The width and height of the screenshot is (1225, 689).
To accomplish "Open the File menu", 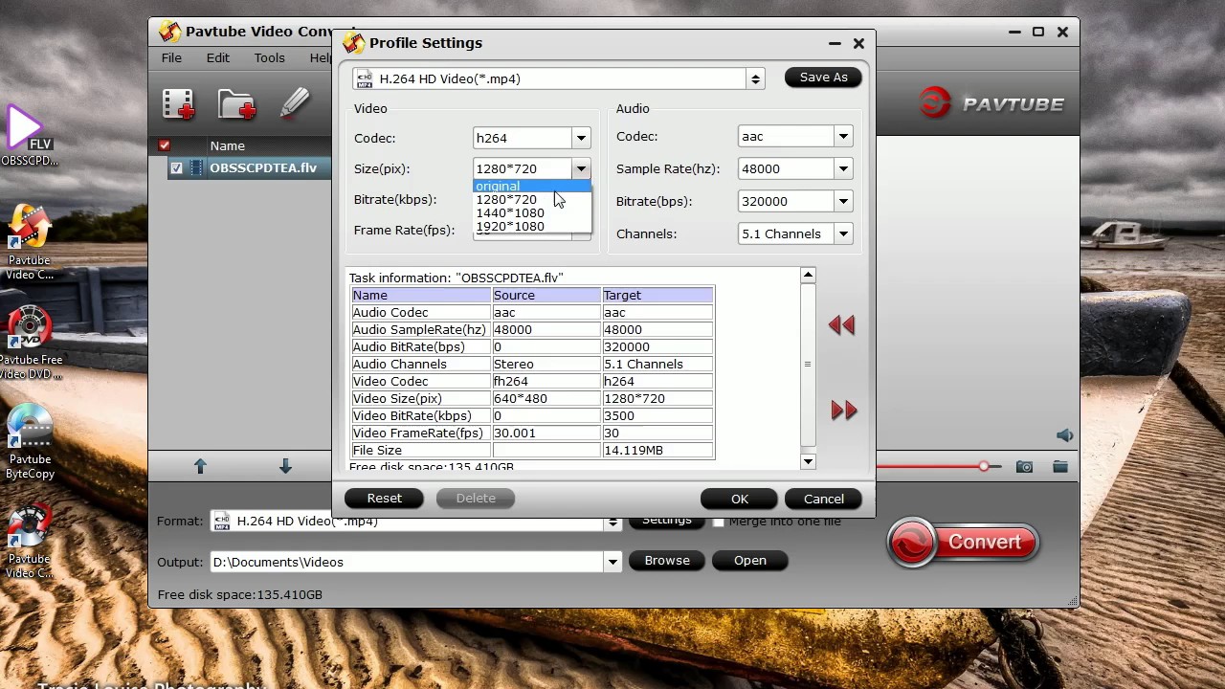I will click(x=171, y=57).
